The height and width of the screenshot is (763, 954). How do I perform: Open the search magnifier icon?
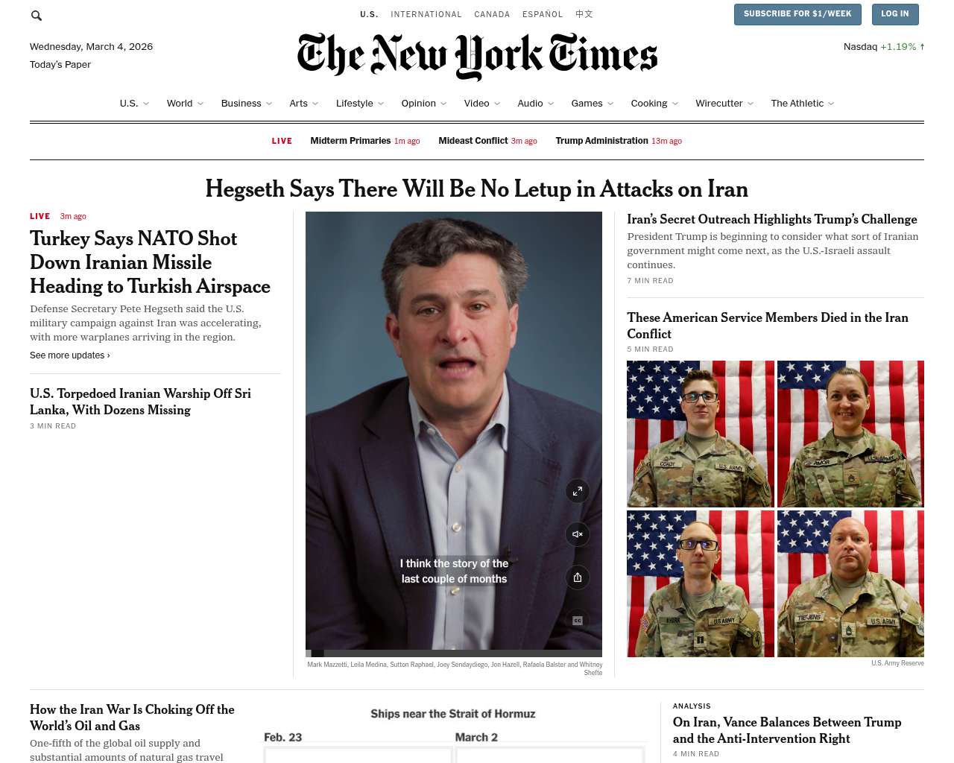coord(36,15)
